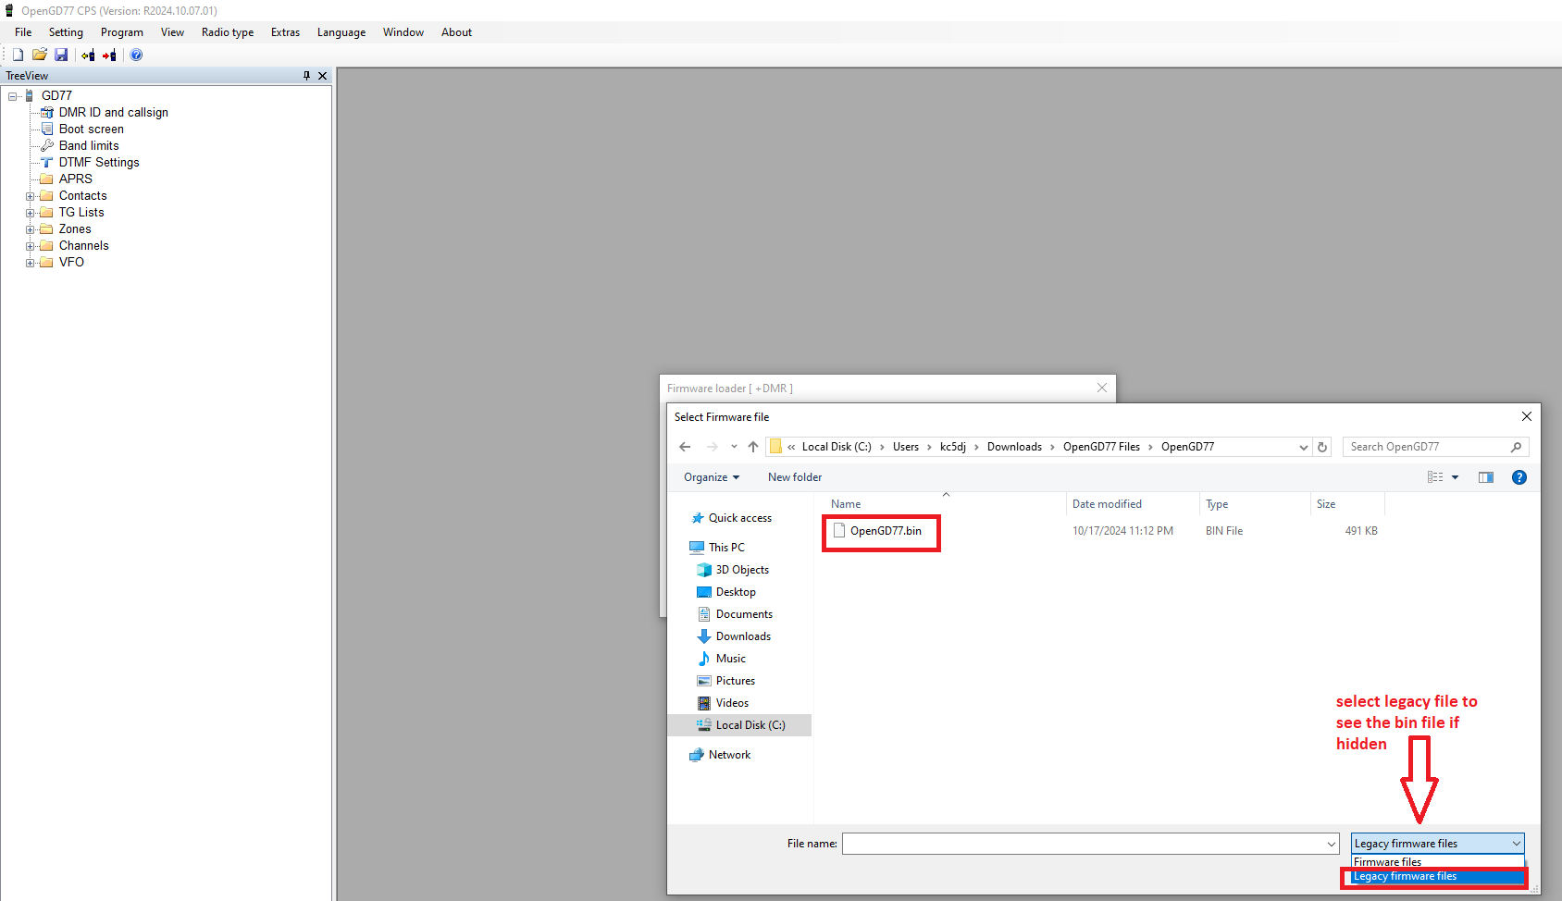
Task: Expand the Channels folder
Action: (31, 246)
